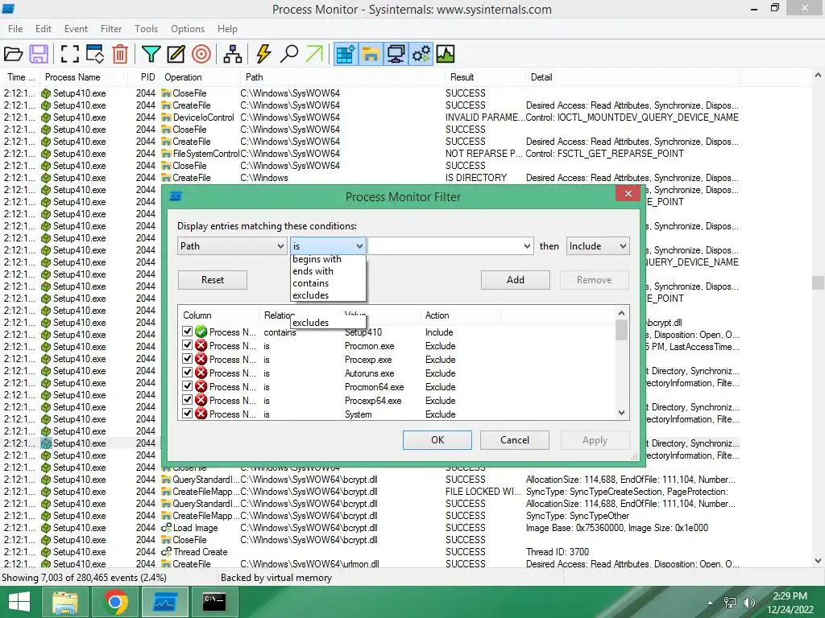Toggle Show Registry Activity icon
The image size is (825, 618).
346,54
